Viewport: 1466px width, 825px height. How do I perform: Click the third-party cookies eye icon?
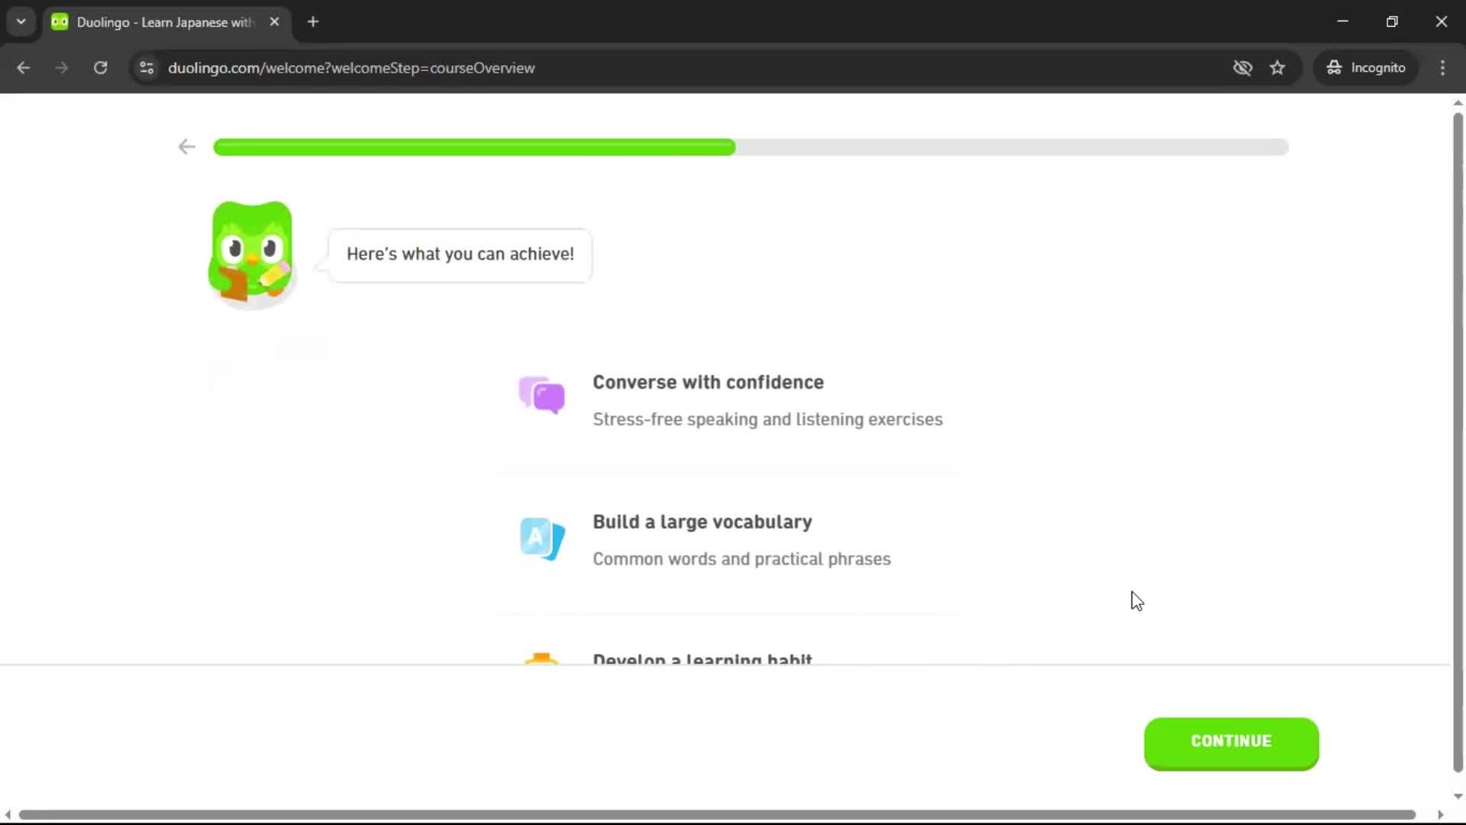pyautogui.click(x=1243, y=68)
